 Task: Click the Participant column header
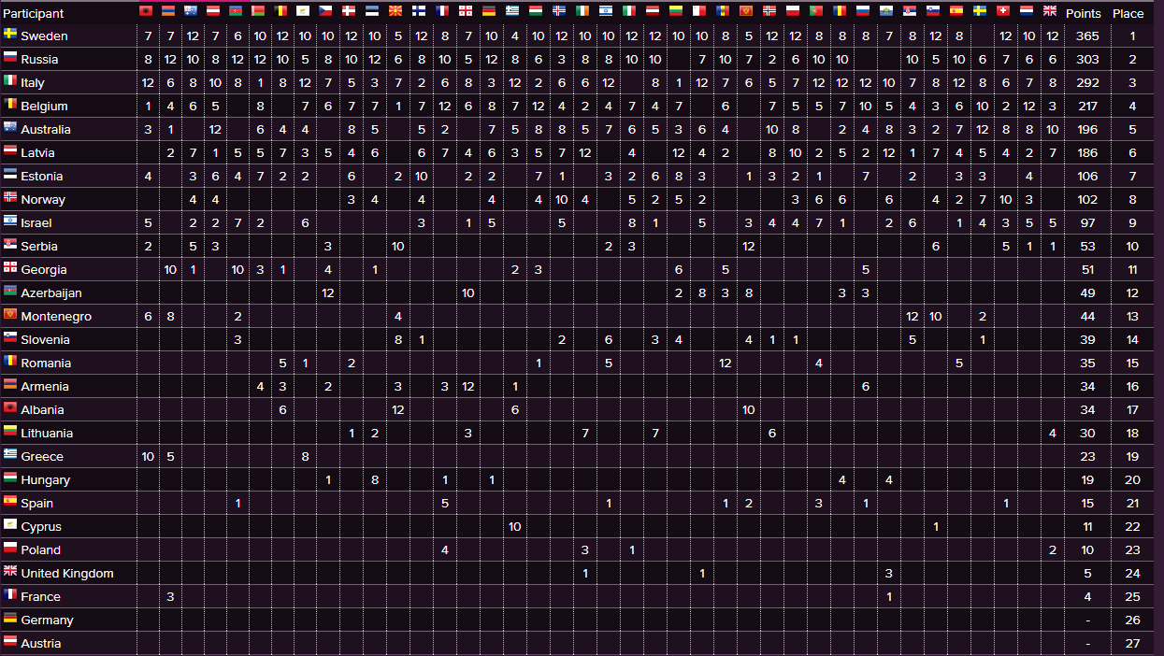(x=34, y=13)
